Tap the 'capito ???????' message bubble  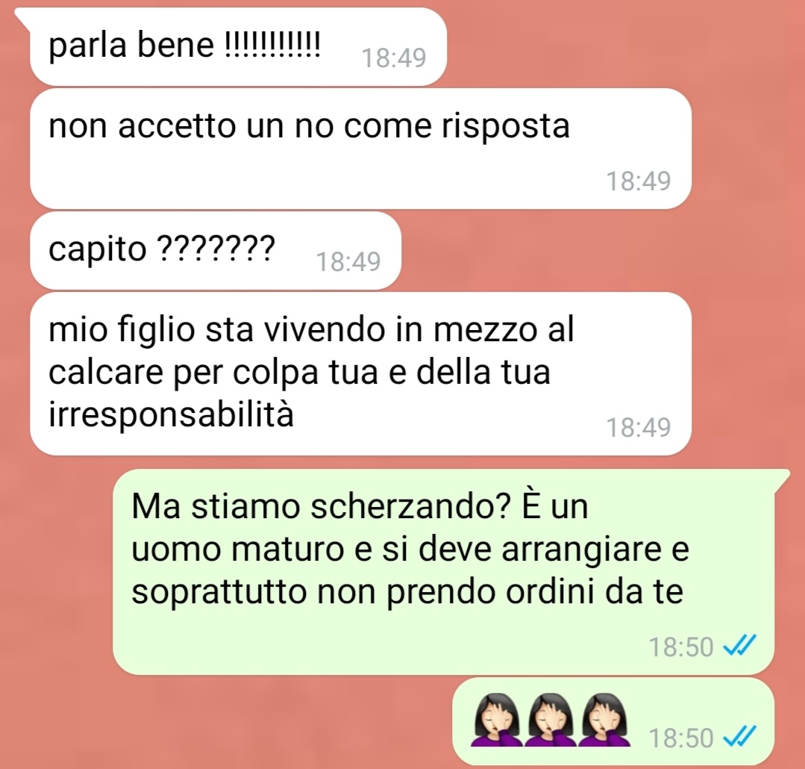pyautogui.click(x=215, y=250)
